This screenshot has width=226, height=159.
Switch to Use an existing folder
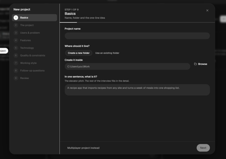(x=107, y=53)
